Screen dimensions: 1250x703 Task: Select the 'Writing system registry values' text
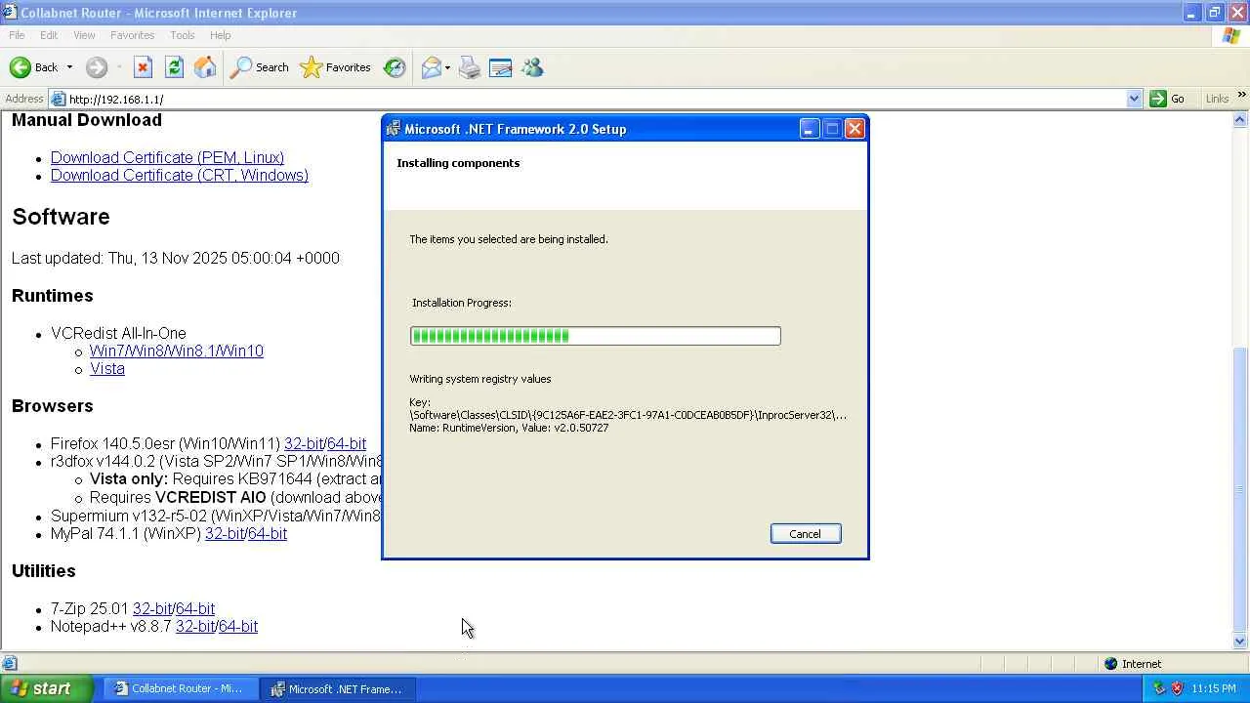point(480,379)
